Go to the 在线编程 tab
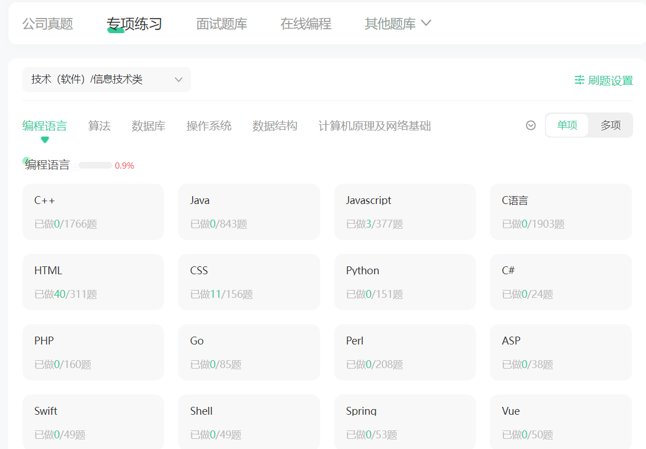The image size is (646, 449). pos(306,24)
